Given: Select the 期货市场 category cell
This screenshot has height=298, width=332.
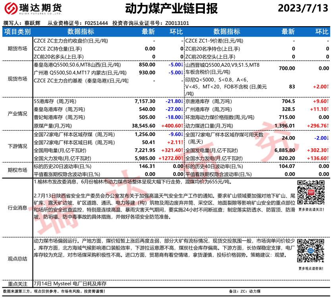Looking at the screenshot, I should click(x=17, y=48).
